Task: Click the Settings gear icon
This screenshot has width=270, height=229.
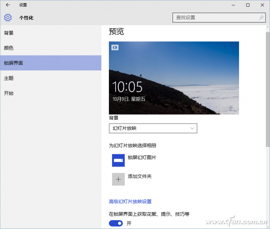Action: (8, 18)
